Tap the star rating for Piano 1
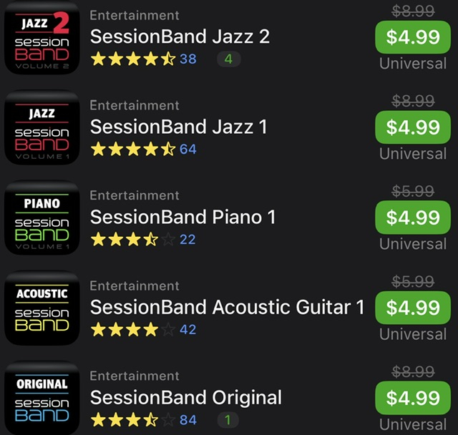The image size is (458, 435). 132,240
